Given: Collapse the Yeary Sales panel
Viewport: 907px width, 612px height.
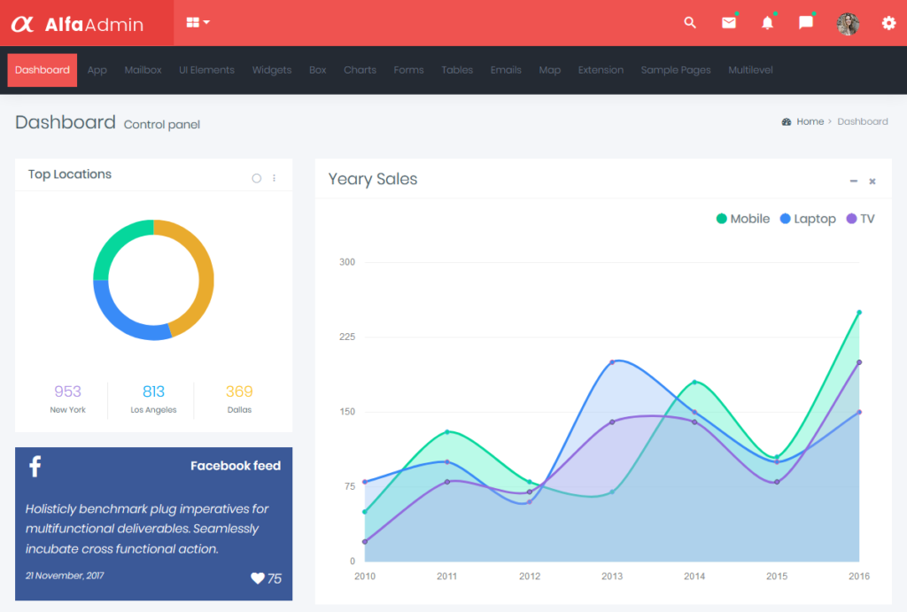Looking at the screenshot, I should coord(852,180).
